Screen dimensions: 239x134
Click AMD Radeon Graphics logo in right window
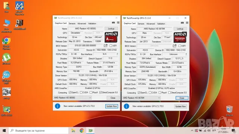coord(180,37)
